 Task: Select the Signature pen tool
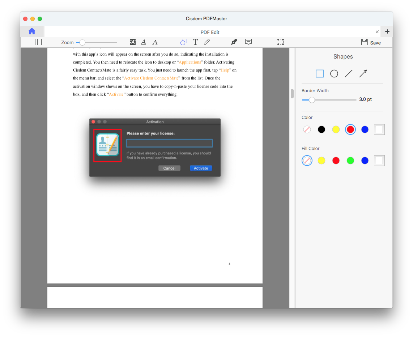[234, 42]
